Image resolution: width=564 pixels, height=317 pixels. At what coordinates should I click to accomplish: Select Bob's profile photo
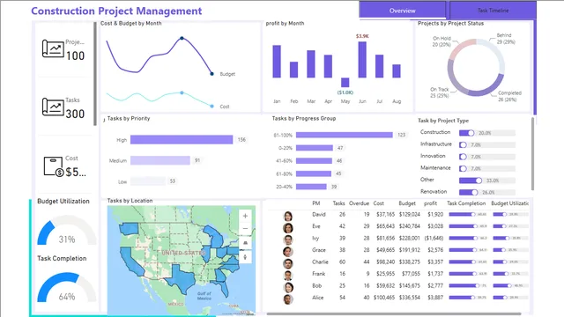[288, 287]
